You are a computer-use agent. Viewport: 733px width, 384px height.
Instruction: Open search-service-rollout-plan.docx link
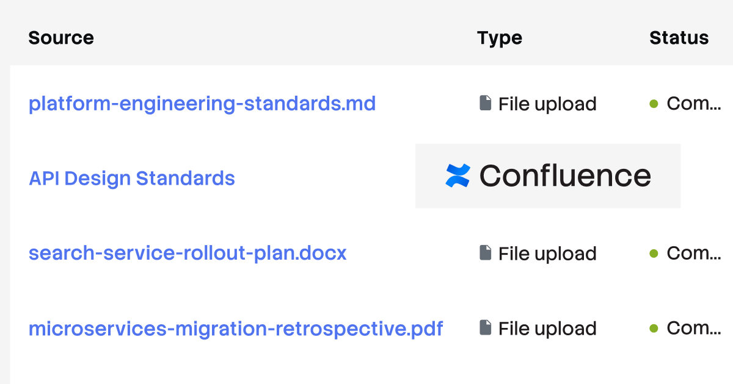[188, 253]
